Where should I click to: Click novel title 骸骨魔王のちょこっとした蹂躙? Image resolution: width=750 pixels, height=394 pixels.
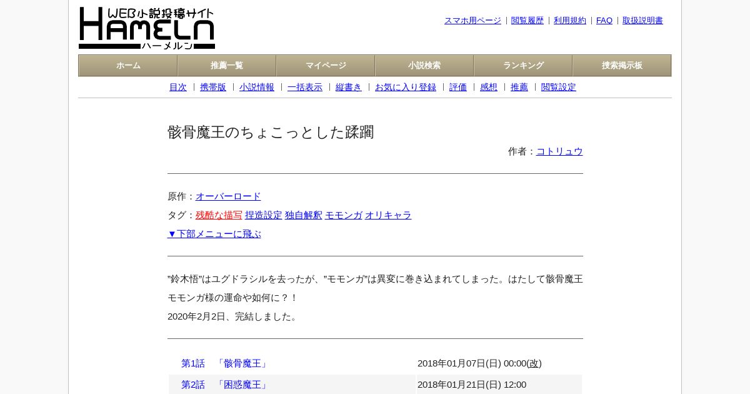click(x=271, y=133)
